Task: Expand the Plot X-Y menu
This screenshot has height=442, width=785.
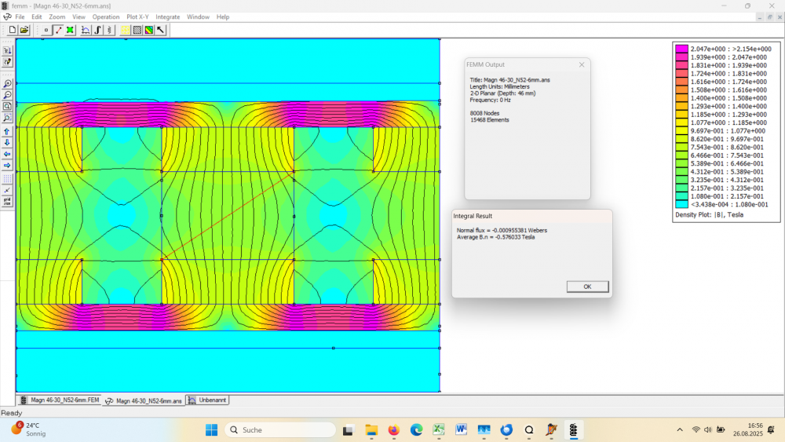Action: (137, 16)
